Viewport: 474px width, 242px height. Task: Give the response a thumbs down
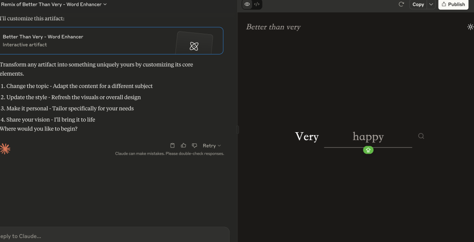[x=194, y=145]
